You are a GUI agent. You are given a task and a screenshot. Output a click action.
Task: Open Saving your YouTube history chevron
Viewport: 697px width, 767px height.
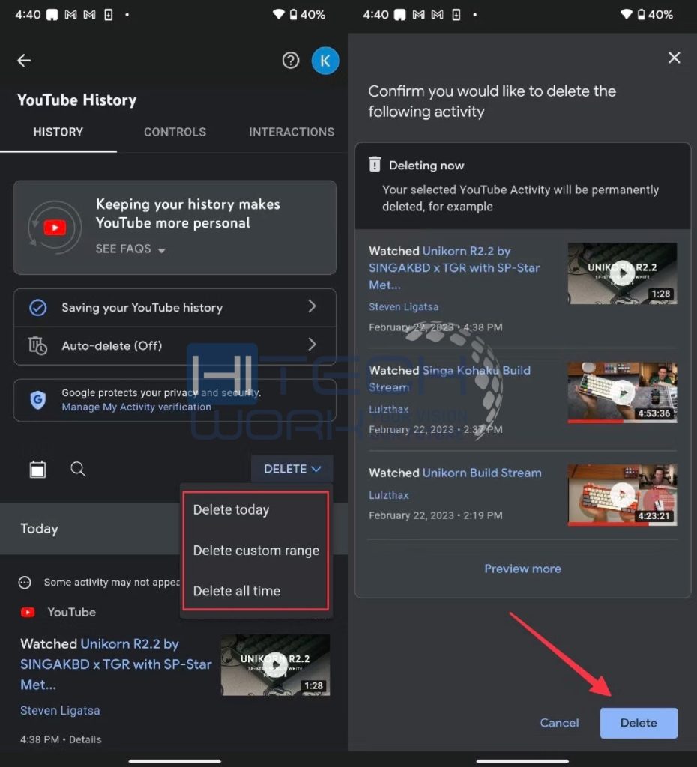(x=313, y=306)
